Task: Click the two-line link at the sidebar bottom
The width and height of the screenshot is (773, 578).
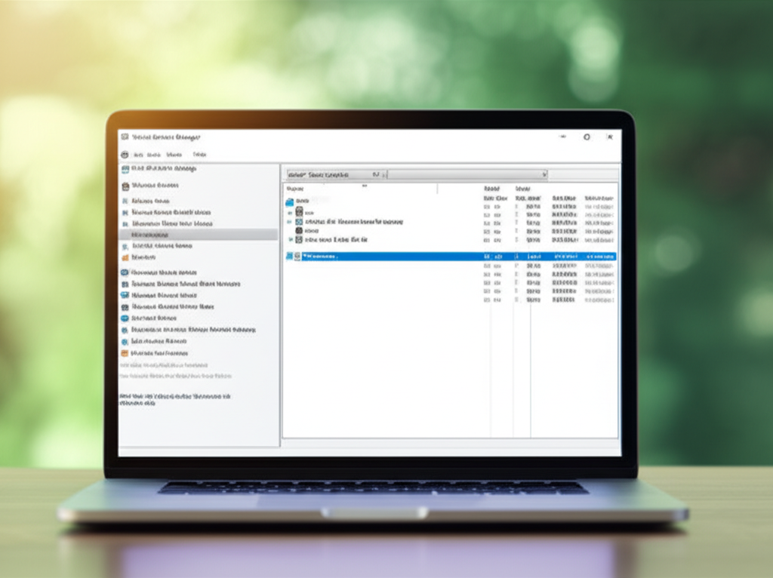Action: pos(174,400)
